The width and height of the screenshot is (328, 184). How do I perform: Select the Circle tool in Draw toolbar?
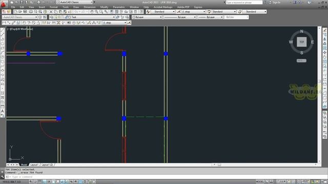coord(3,57)
